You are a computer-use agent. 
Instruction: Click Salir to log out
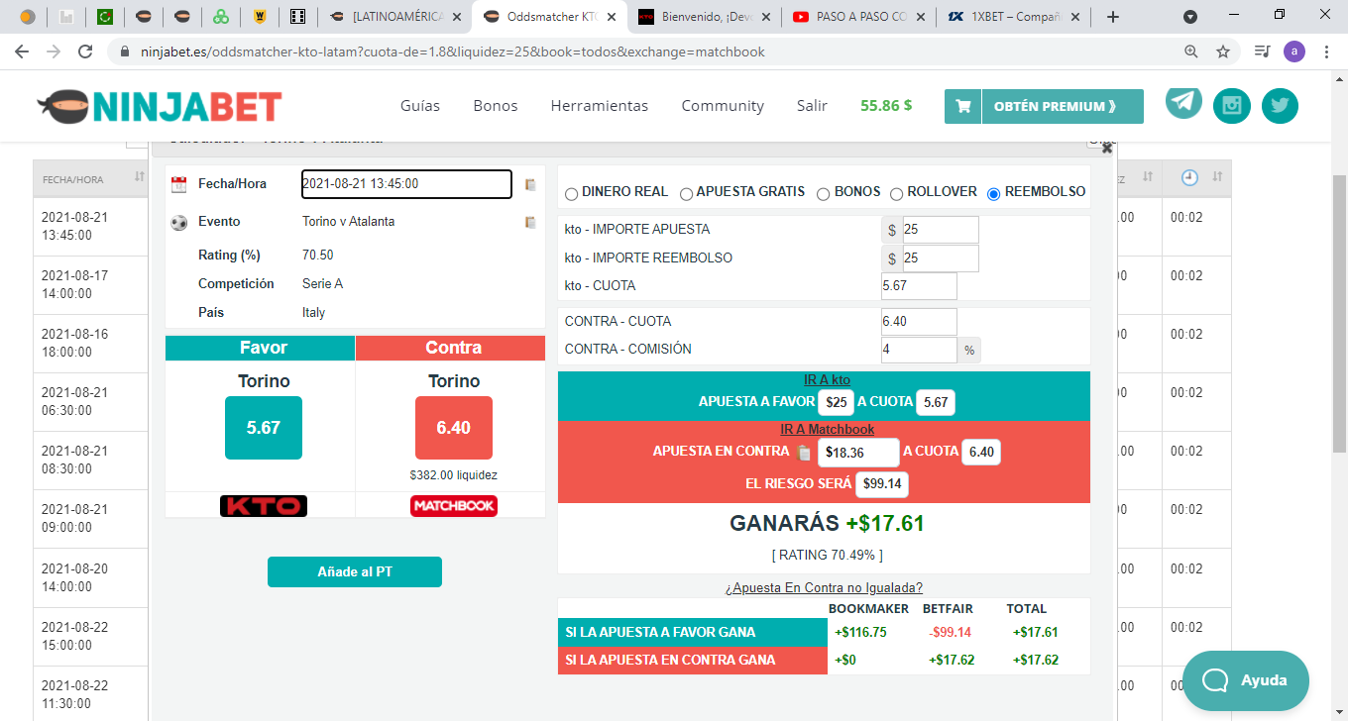tap(812, 106)
